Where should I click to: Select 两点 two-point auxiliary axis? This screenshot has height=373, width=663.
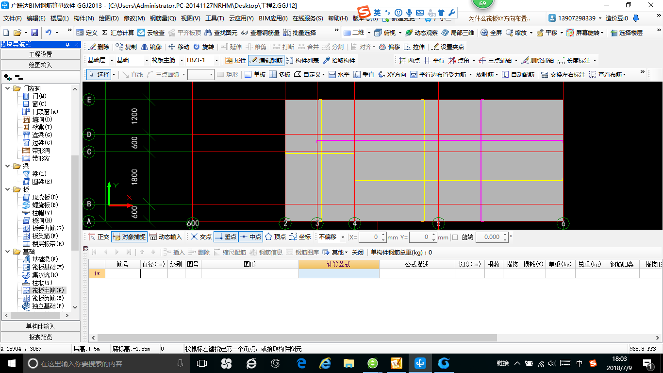point(410,61)
